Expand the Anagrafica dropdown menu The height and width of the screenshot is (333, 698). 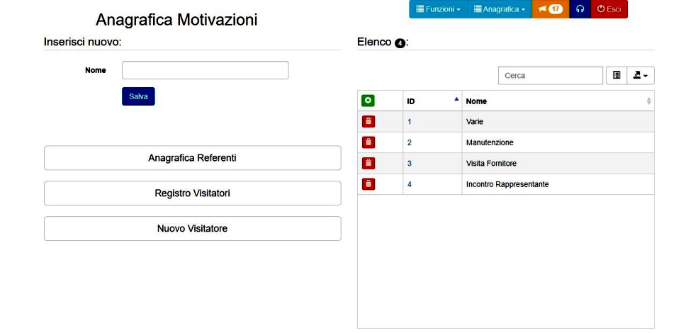coord(500,9)
